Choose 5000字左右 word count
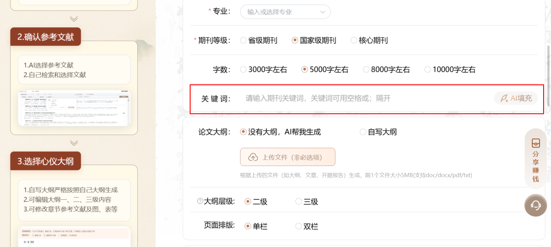 click(325, 69)
